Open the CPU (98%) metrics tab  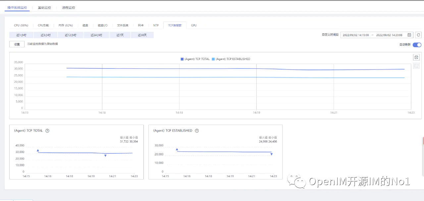tap(21, 25)
